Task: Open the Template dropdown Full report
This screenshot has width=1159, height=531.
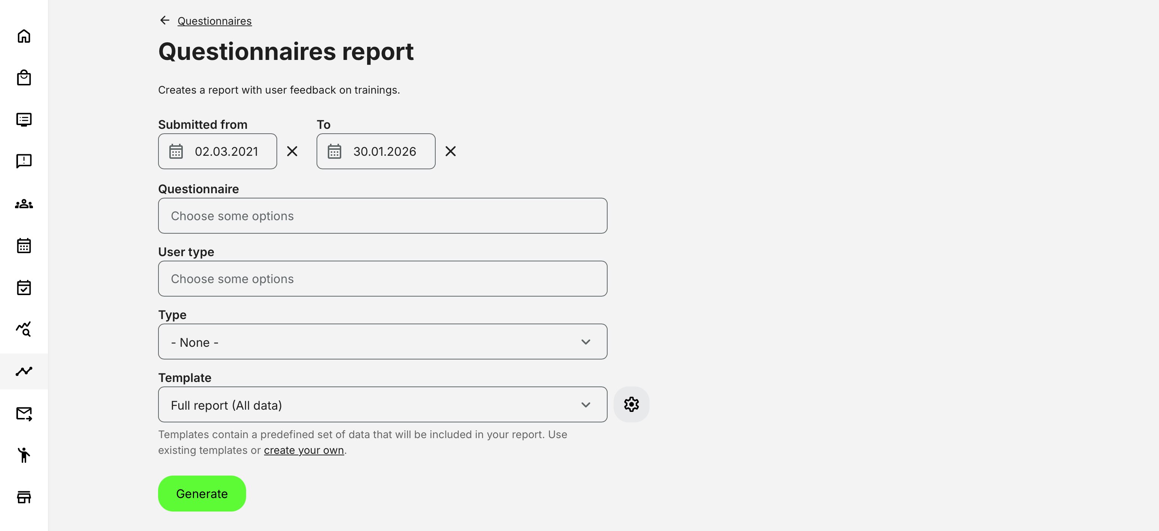Action: tap(382, 405)
